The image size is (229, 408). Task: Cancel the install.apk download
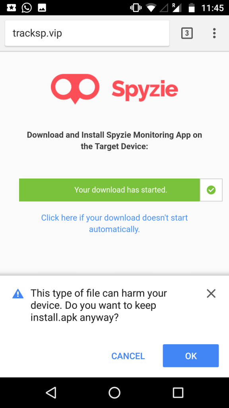128,356
